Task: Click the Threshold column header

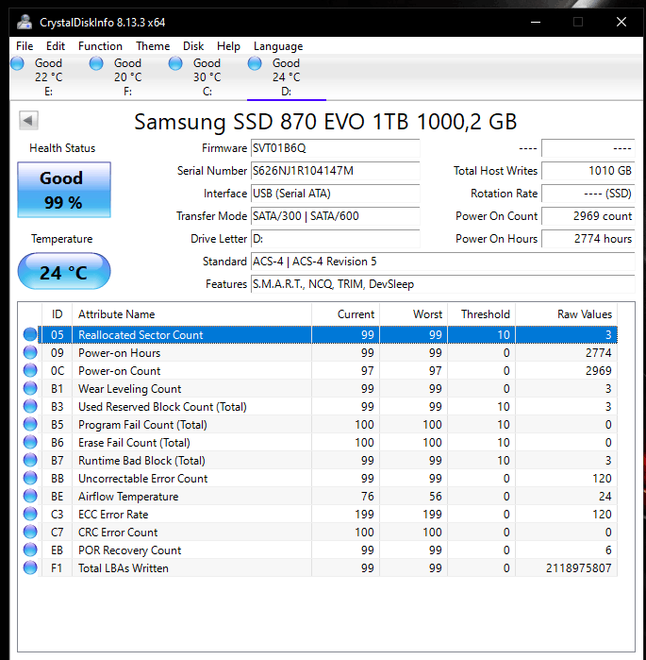Action: point(482,314)
